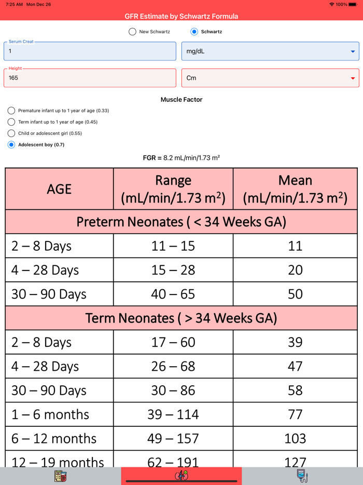The image size is (363, 485).
Task: Click the red arrow on the height unit selector
Action: tap(352, 77)
